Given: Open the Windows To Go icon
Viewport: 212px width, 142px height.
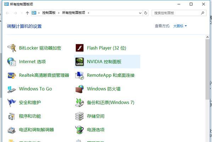Looking at the screenshot, I should pos(12,89).
